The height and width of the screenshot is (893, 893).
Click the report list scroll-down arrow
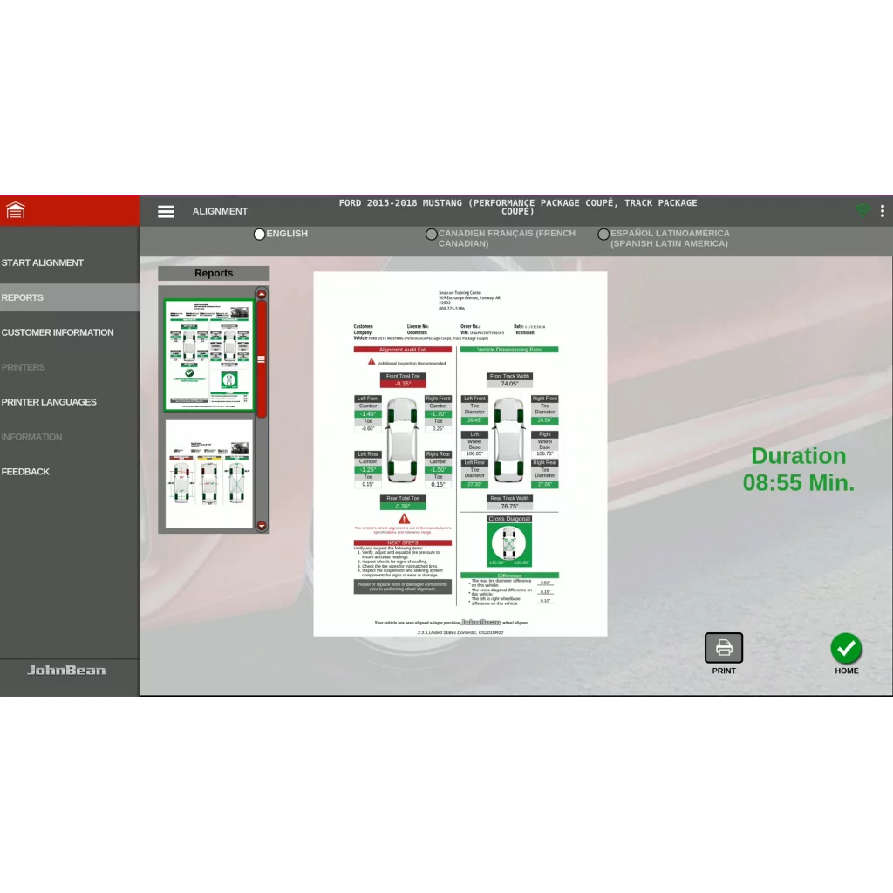[262, 526]
